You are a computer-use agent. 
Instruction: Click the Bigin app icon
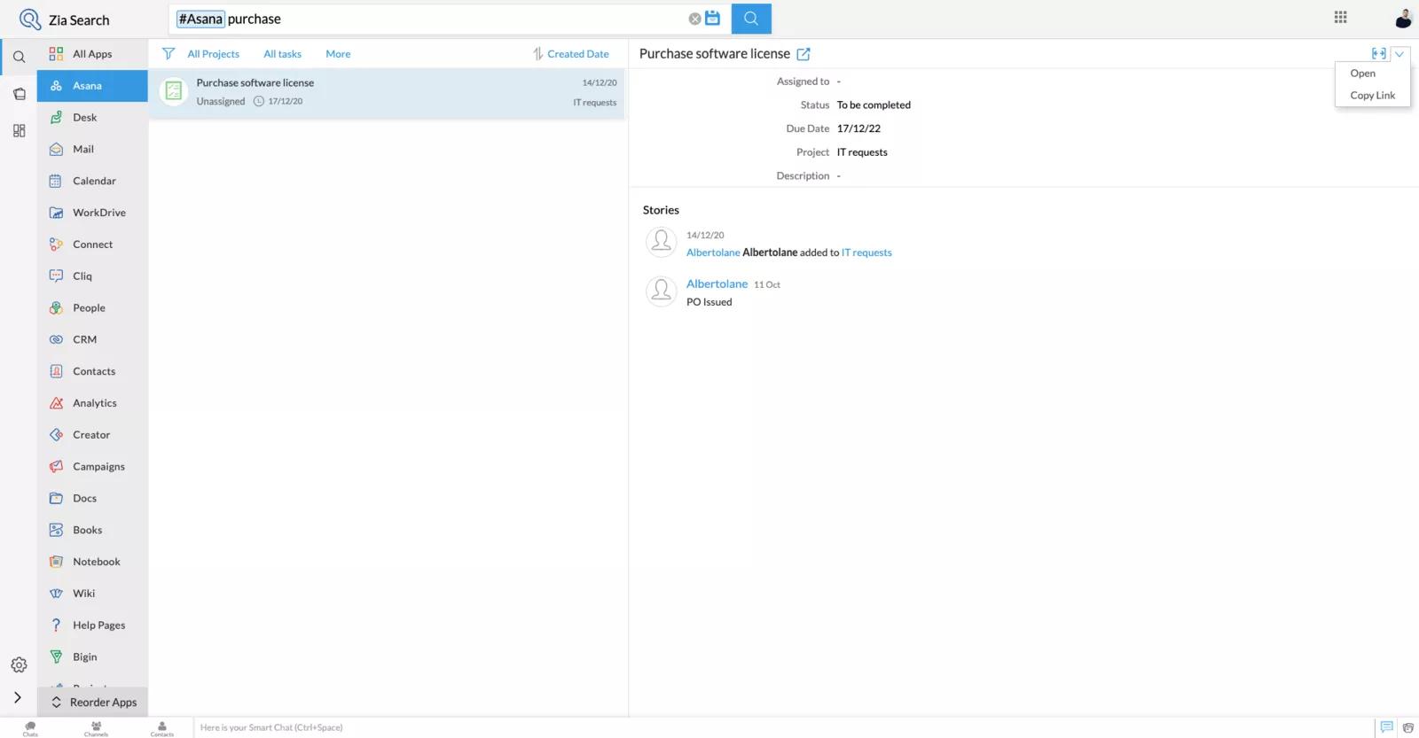coord(56,657)
